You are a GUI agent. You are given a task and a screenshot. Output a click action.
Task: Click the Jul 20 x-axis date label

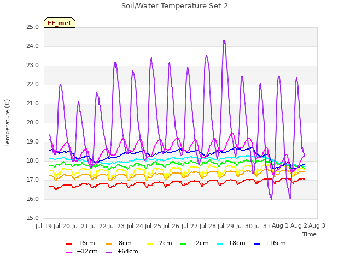62,226
